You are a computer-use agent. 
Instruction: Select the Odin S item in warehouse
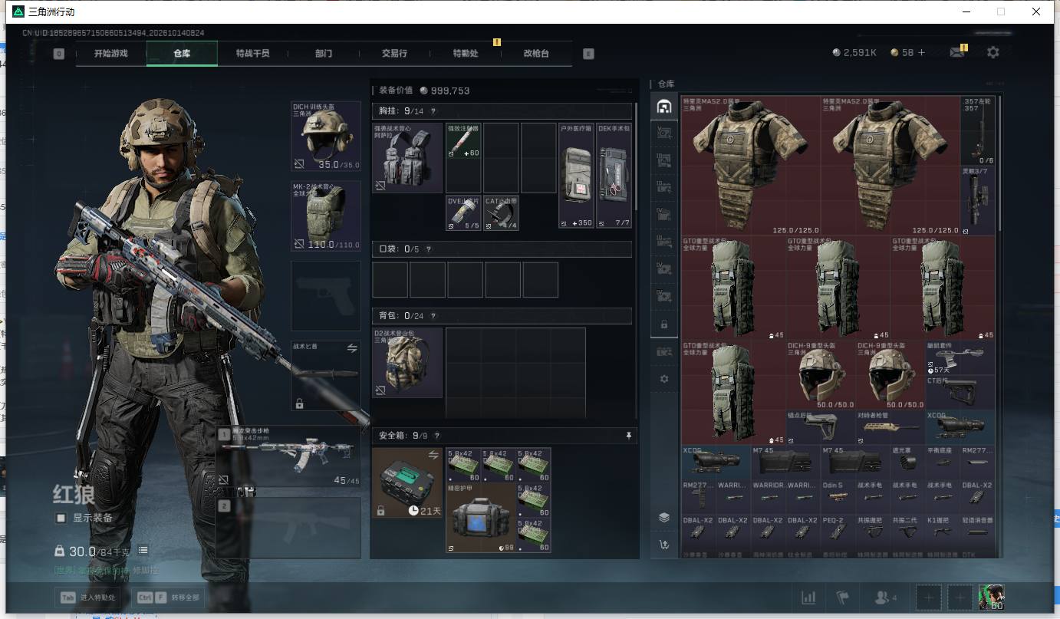[x=839, y=497]
